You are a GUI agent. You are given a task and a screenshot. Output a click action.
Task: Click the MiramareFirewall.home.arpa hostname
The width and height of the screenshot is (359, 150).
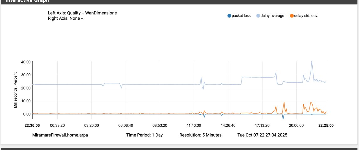click(x=62, y=135)
